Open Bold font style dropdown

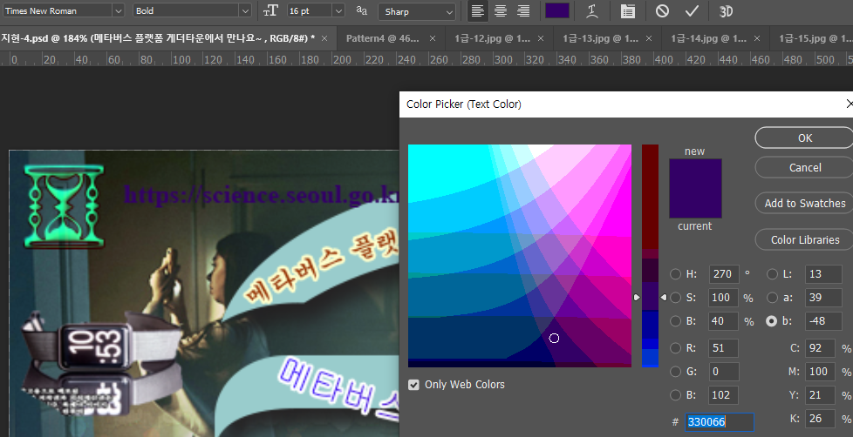pyautogui.click(x=245, y=10)
